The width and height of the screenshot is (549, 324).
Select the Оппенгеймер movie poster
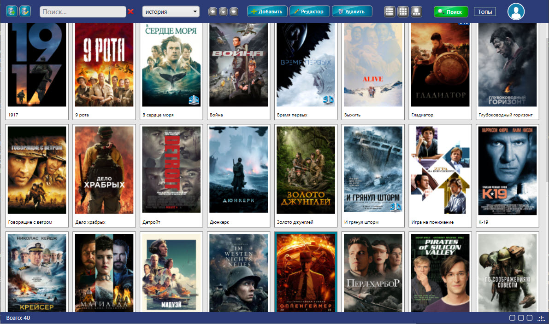[306, 273]
